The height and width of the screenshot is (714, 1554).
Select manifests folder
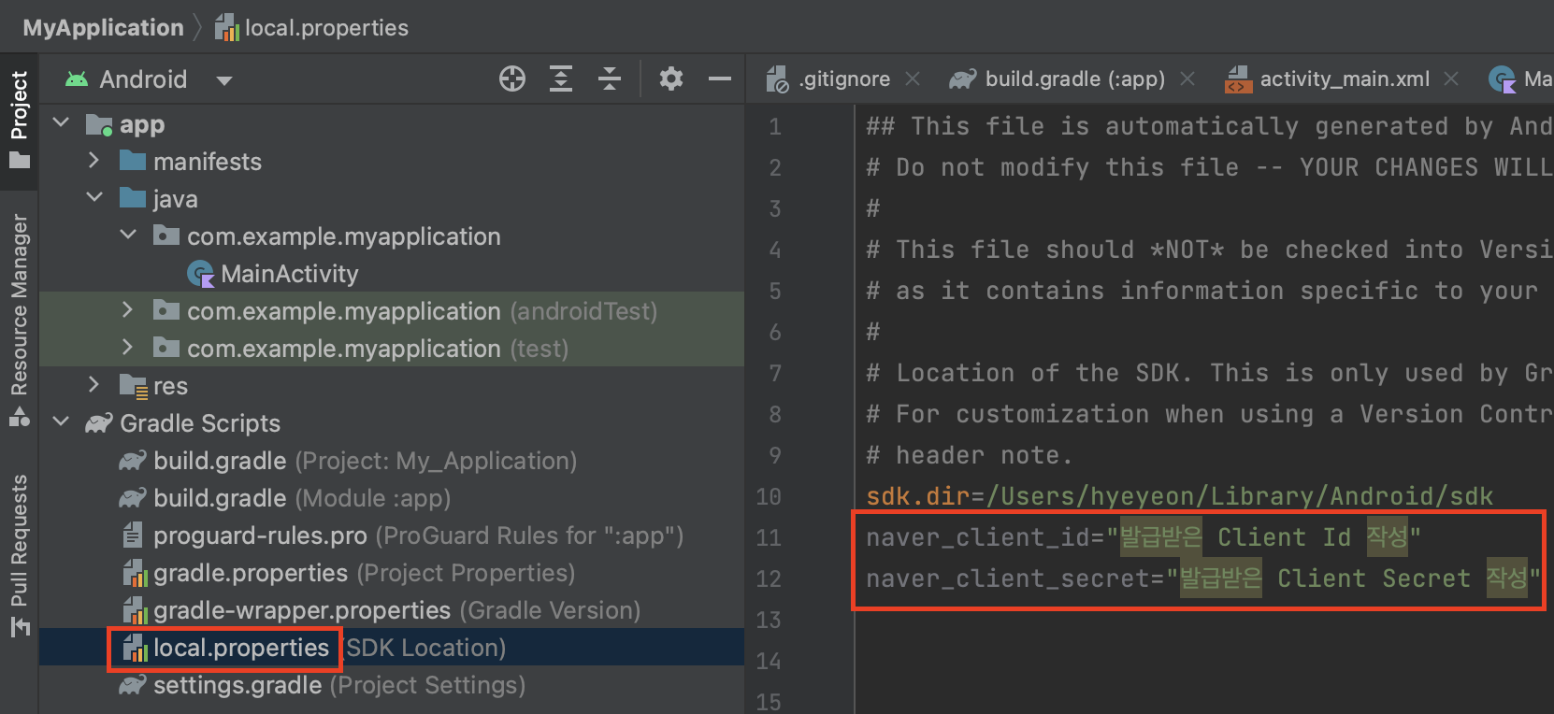click(208, 162)
